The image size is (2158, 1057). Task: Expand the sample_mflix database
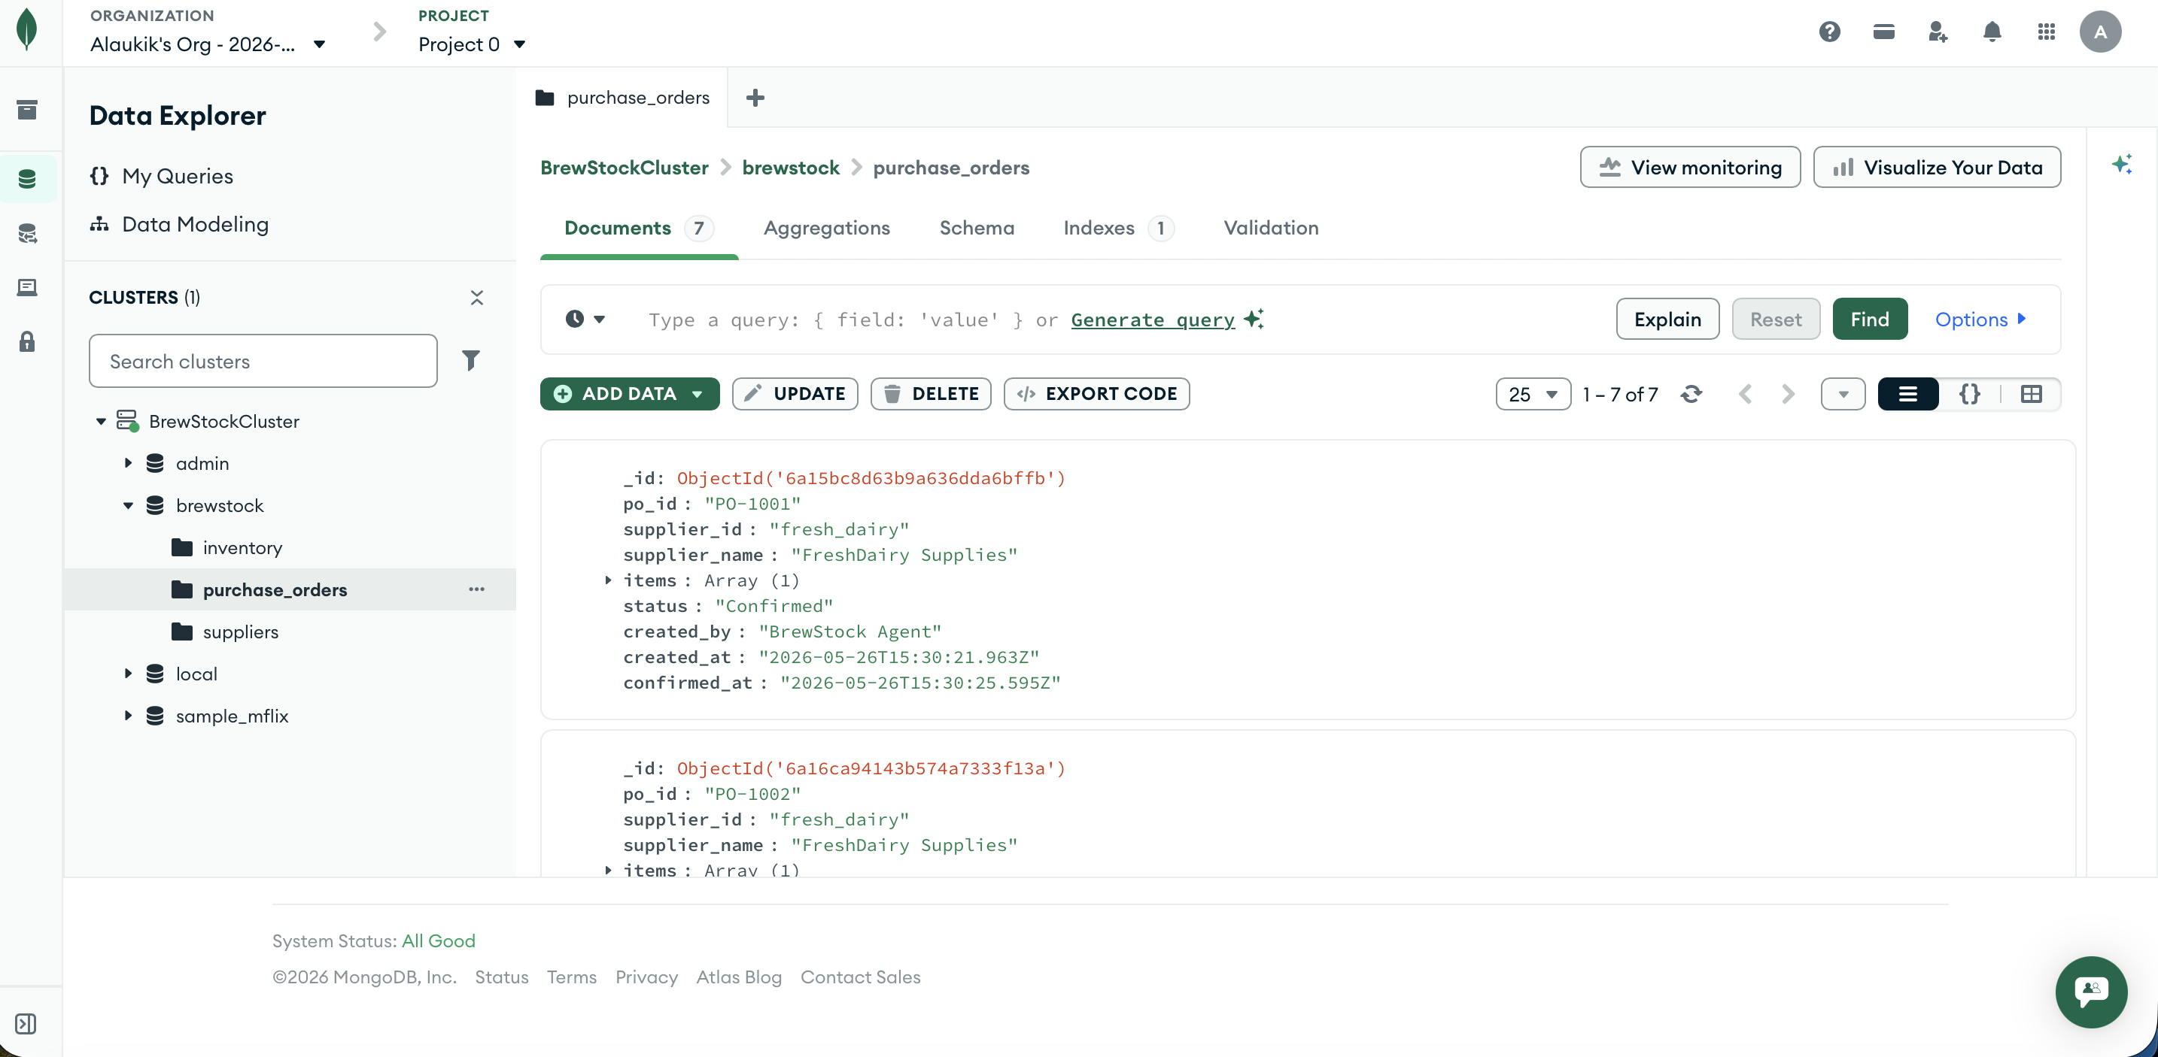click(x=128, y=716)
